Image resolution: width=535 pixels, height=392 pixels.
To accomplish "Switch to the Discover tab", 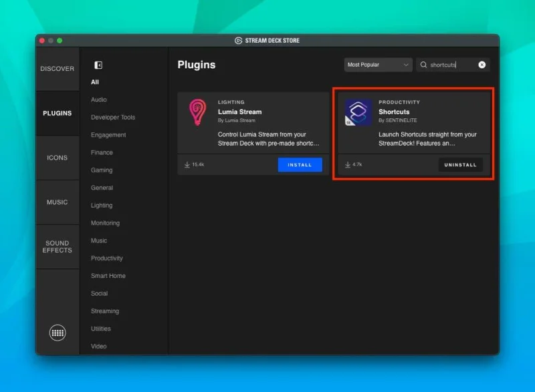I will (58, 69).
